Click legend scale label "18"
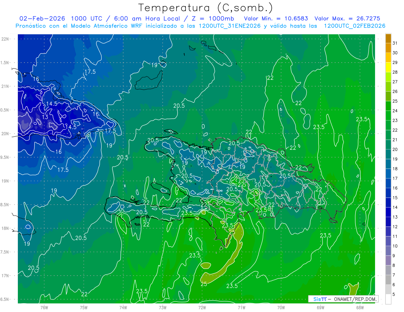The width and height of the screenshot is (404, 312). click(395, 169)
